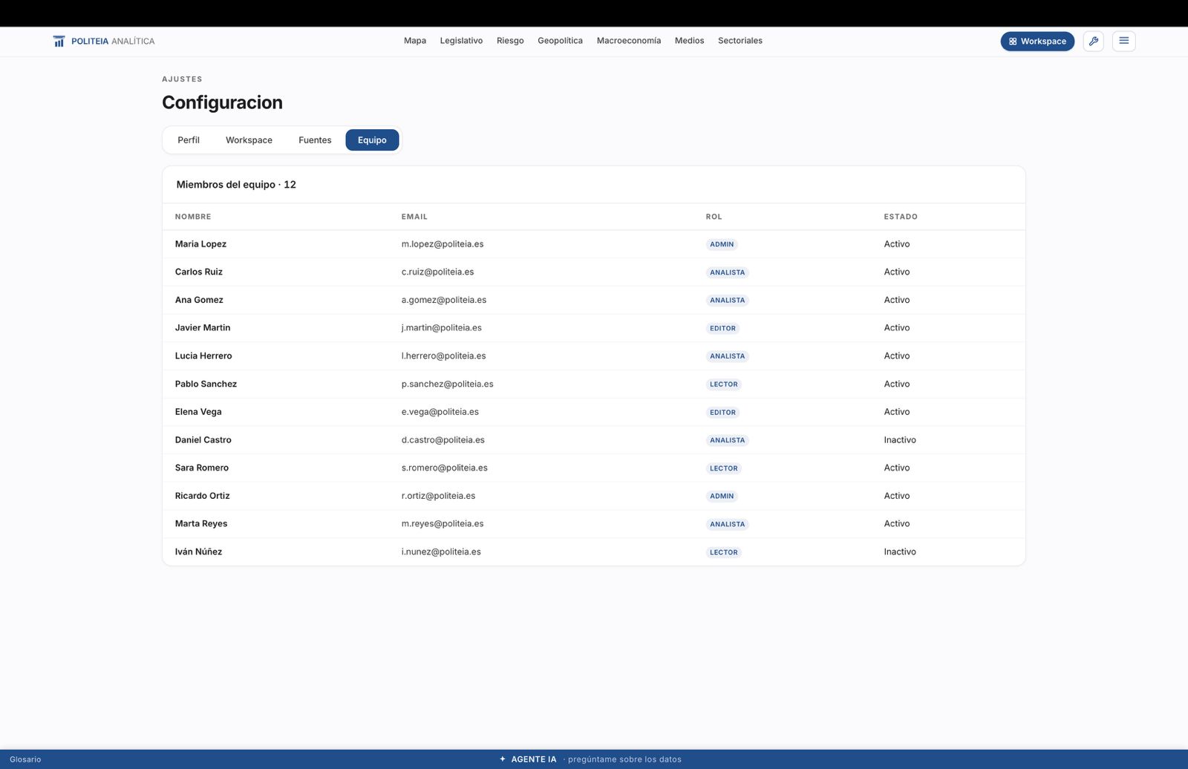Click the LECTOR badge for Iván Núñez

pos(724,552)
